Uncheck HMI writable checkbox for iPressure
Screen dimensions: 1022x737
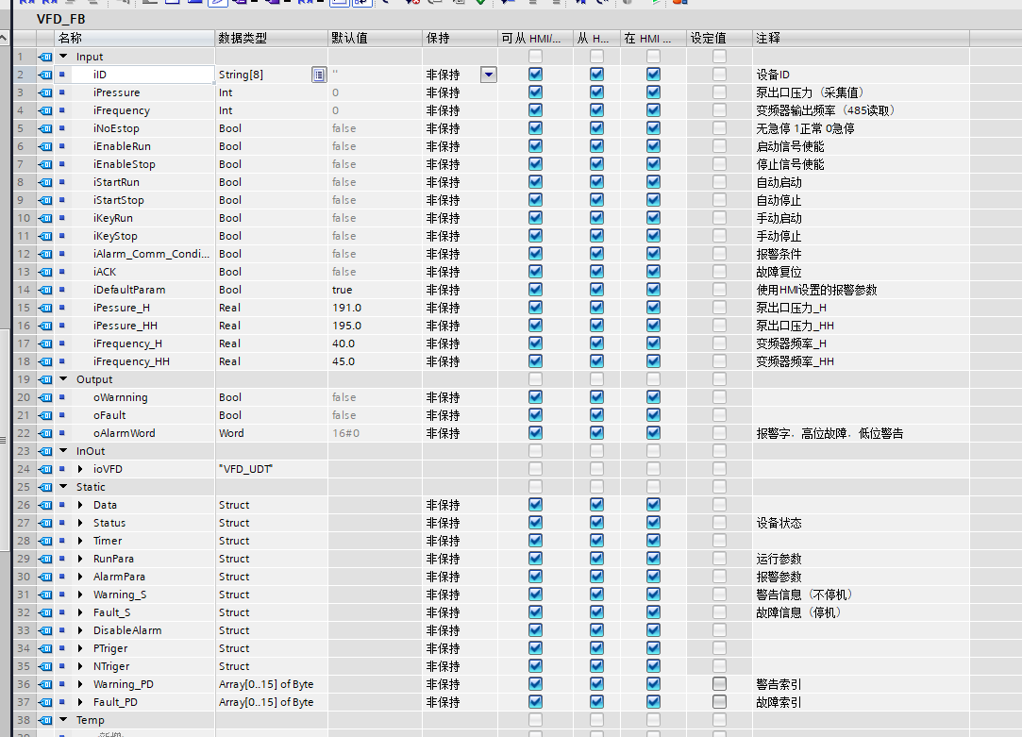596,92
